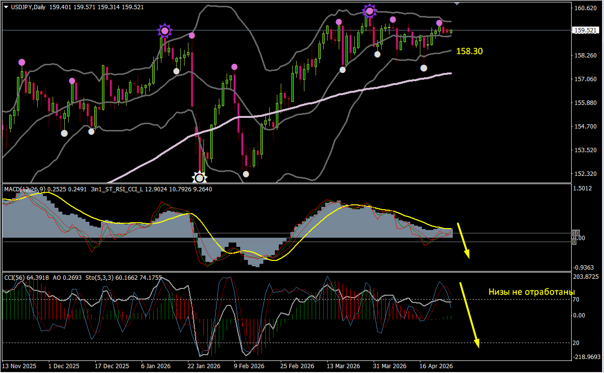Image resolution: width=604 pixels, height=373 pixels.
Task: Click the pink dot marker above the first November candle
Action: (x=21, y=62)
